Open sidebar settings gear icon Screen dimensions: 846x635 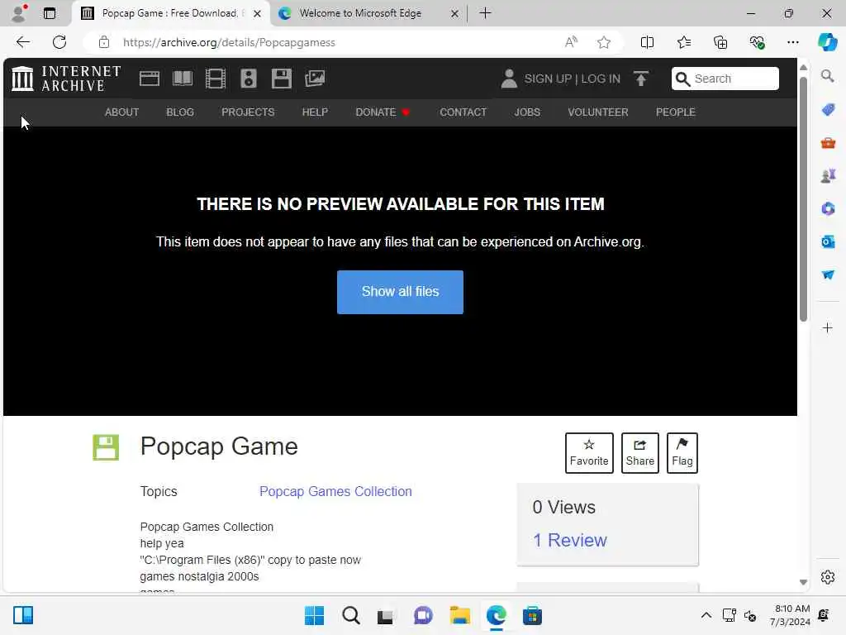(828, 577)
